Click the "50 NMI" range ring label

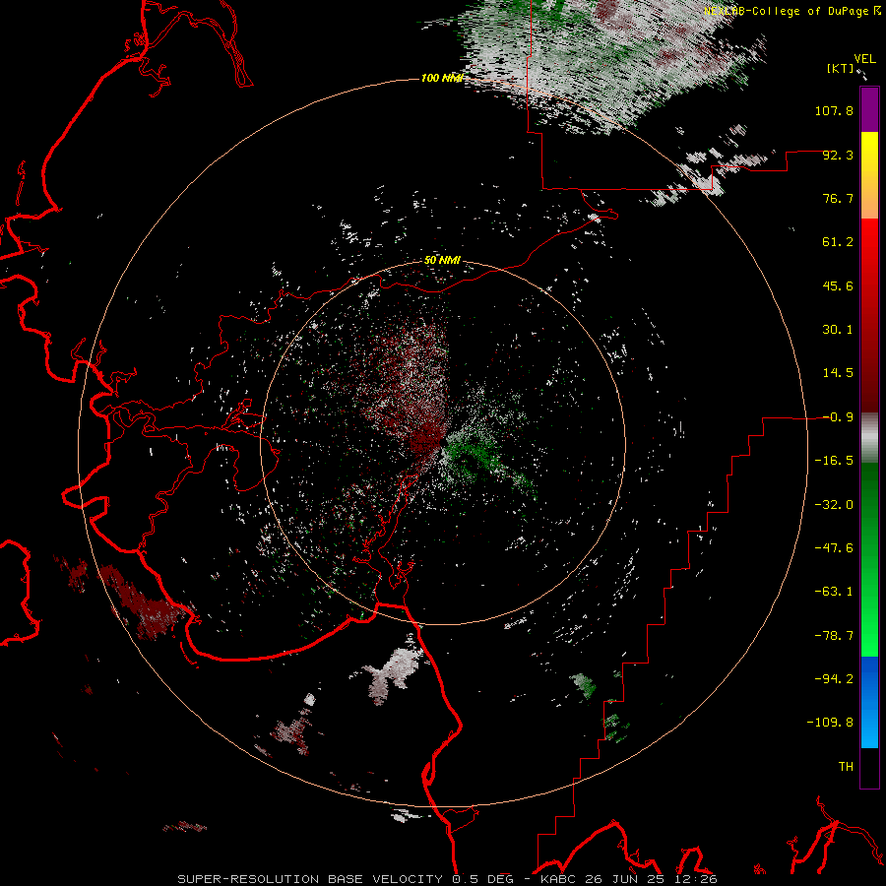[x=442, y=261]
